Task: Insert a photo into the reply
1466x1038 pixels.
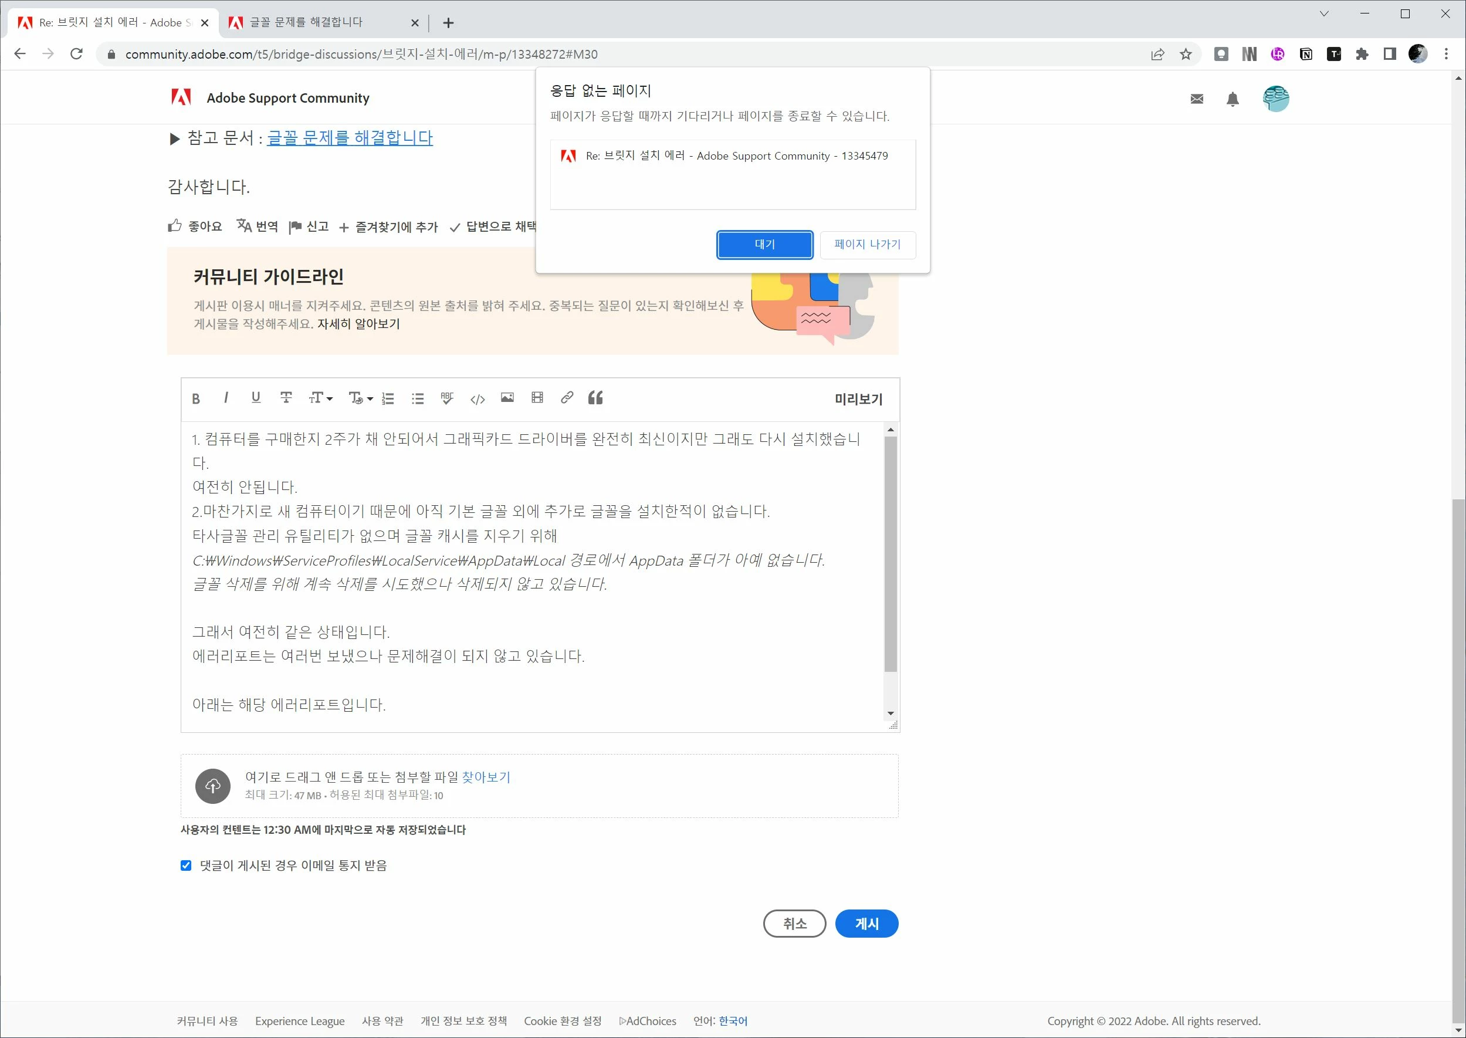Action: 507,398
